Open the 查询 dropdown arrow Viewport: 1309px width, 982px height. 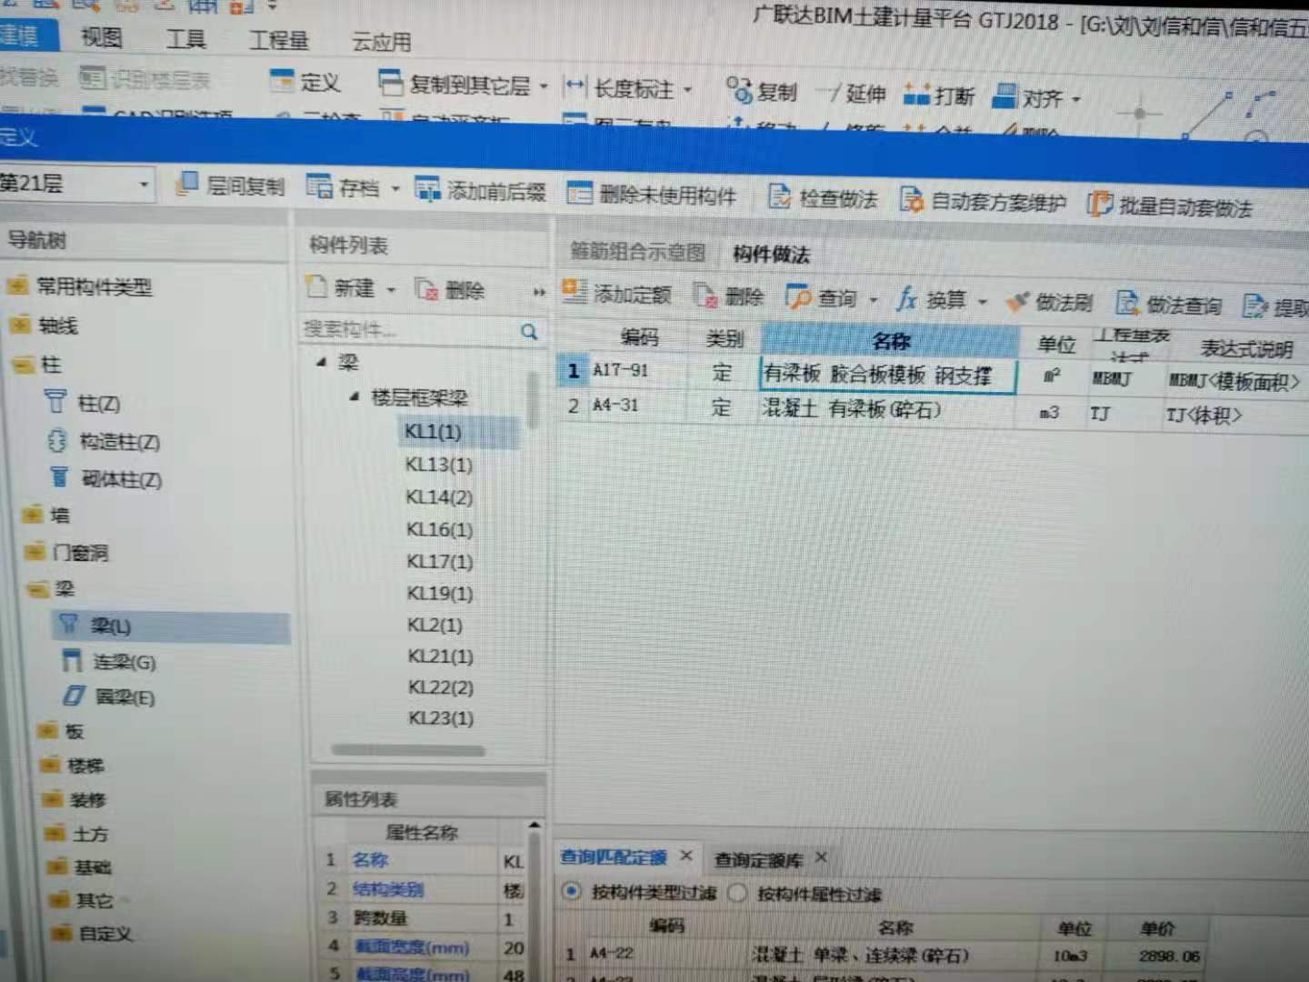pyautogui.click(x=874, y=299)
